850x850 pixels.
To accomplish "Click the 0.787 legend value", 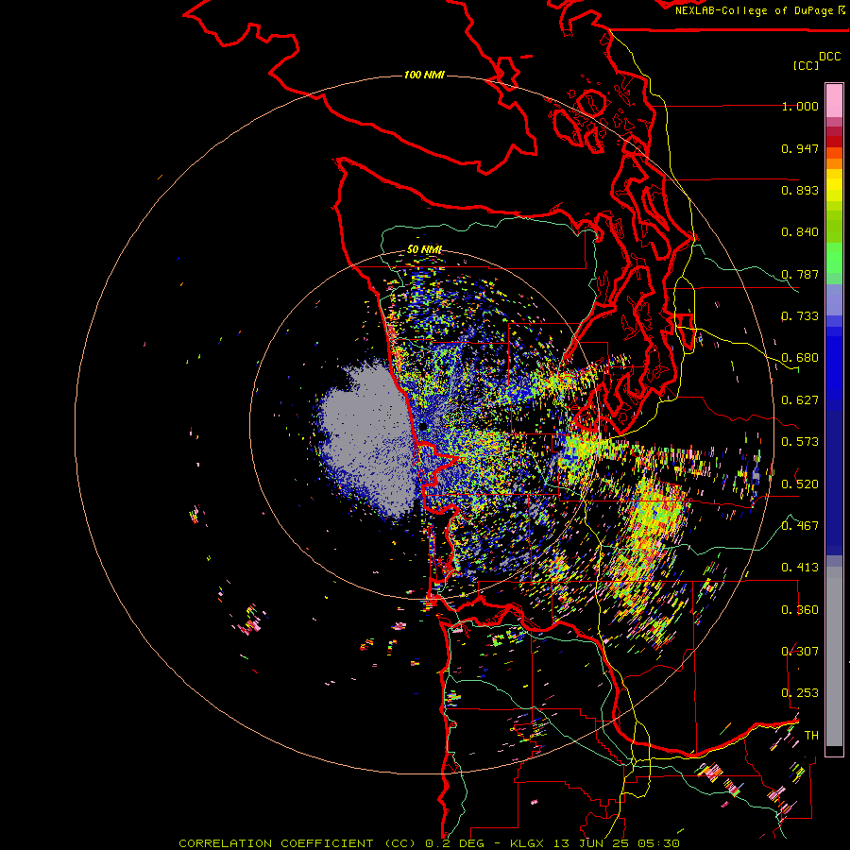I will tap(800, 274).
